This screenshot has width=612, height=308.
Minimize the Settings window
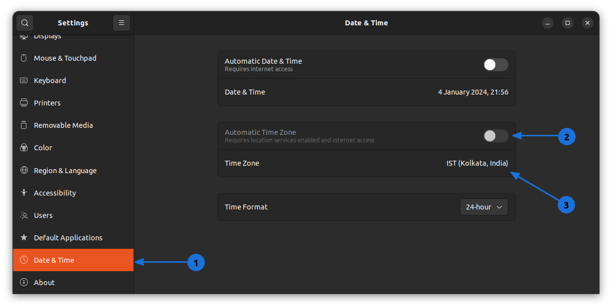548,23
